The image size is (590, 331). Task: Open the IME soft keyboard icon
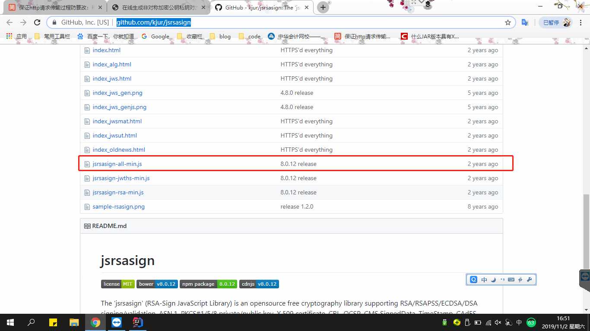(511, 279)
